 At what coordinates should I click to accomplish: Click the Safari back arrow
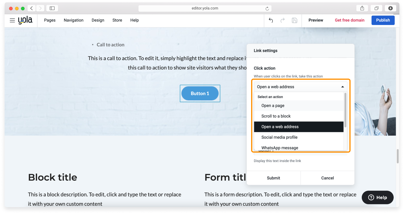(32, 8)
